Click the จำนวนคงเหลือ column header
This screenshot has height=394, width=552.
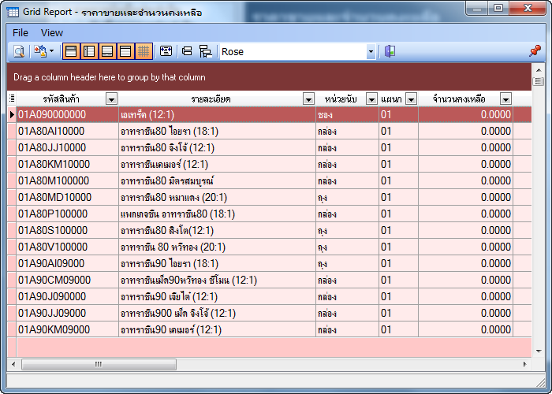(x=458, y=99)
